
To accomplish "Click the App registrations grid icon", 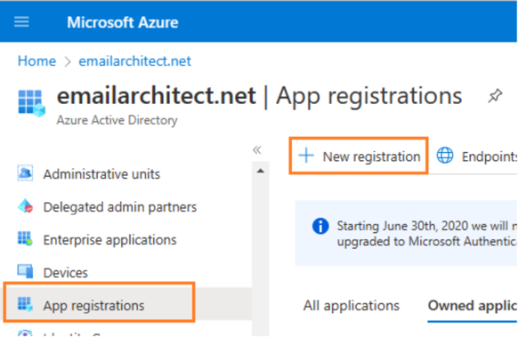I will (25, 304).
